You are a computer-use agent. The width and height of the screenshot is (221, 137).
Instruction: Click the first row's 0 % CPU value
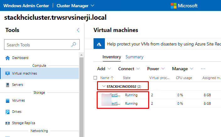point(180,95)
